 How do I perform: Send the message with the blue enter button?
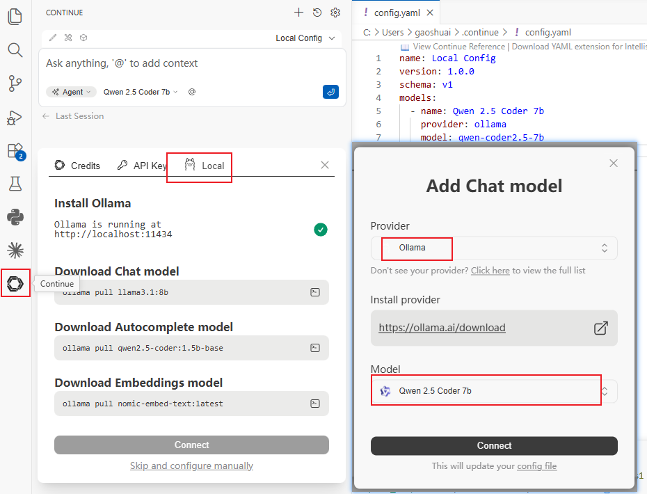pyautogui.click(x=330, y=92)
